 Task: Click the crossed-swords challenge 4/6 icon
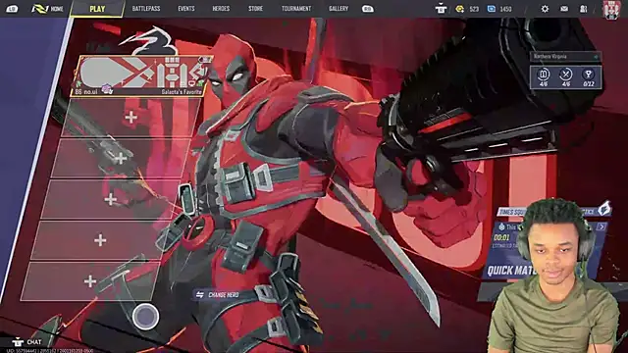tap(566, 77)
